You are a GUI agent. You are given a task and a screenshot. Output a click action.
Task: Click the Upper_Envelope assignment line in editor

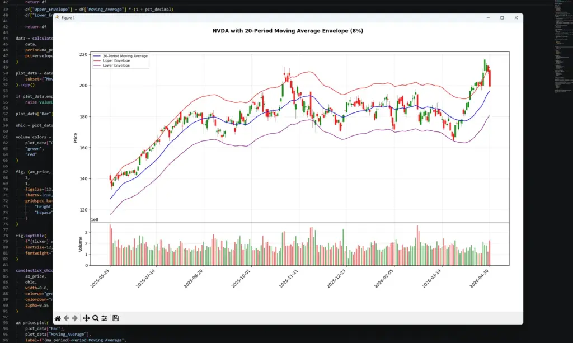(x=100, y=9)
